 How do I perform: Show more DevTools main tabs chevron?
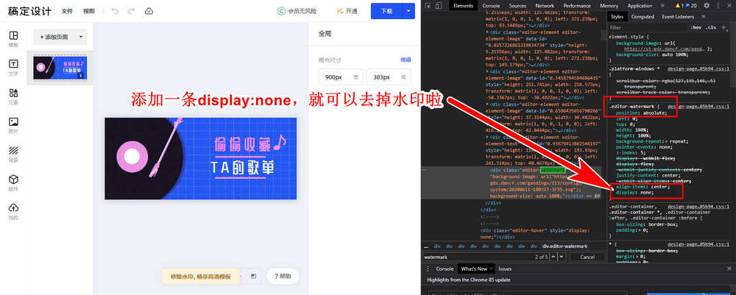(662, 6)
